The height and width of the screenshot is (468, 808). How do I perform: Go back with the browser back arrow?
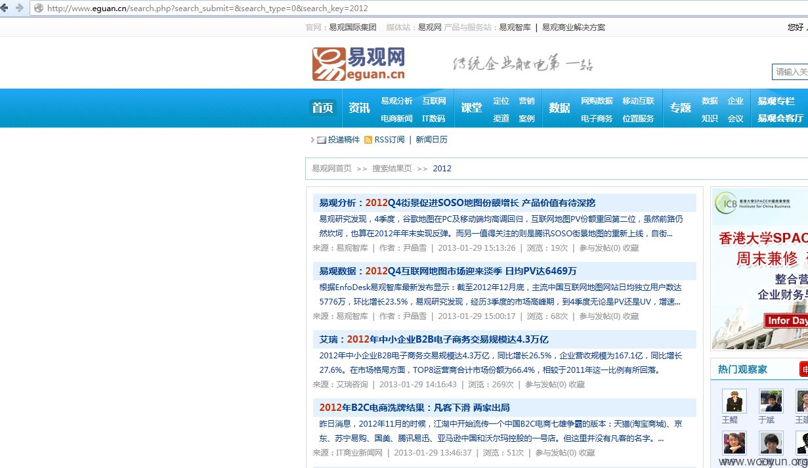tap(5, 8)
